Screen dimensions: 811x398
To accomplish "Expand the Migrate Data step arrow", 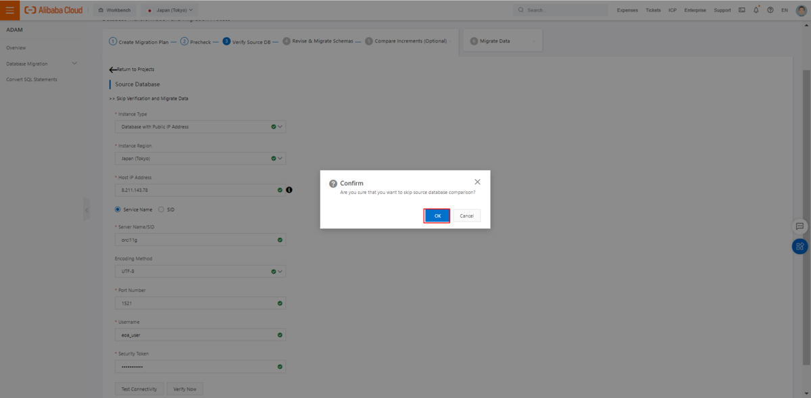I will [x=534, y=41].
